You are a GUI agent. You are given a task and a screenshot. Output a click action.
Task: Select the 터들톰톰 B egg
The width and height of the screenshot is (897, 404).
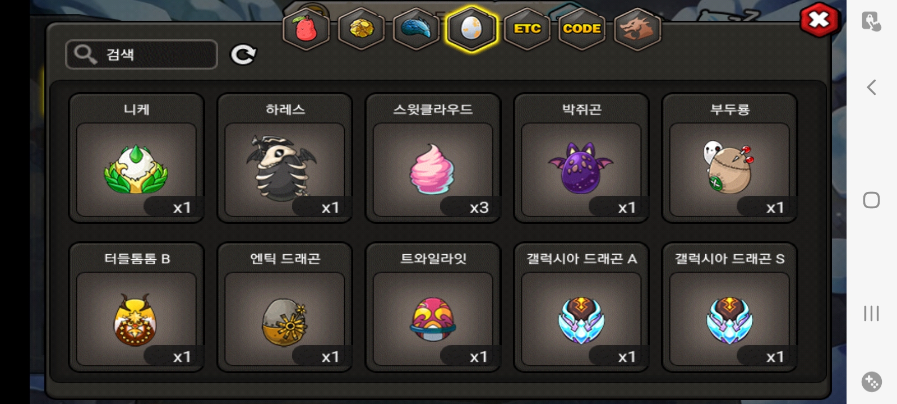(136, 307)
